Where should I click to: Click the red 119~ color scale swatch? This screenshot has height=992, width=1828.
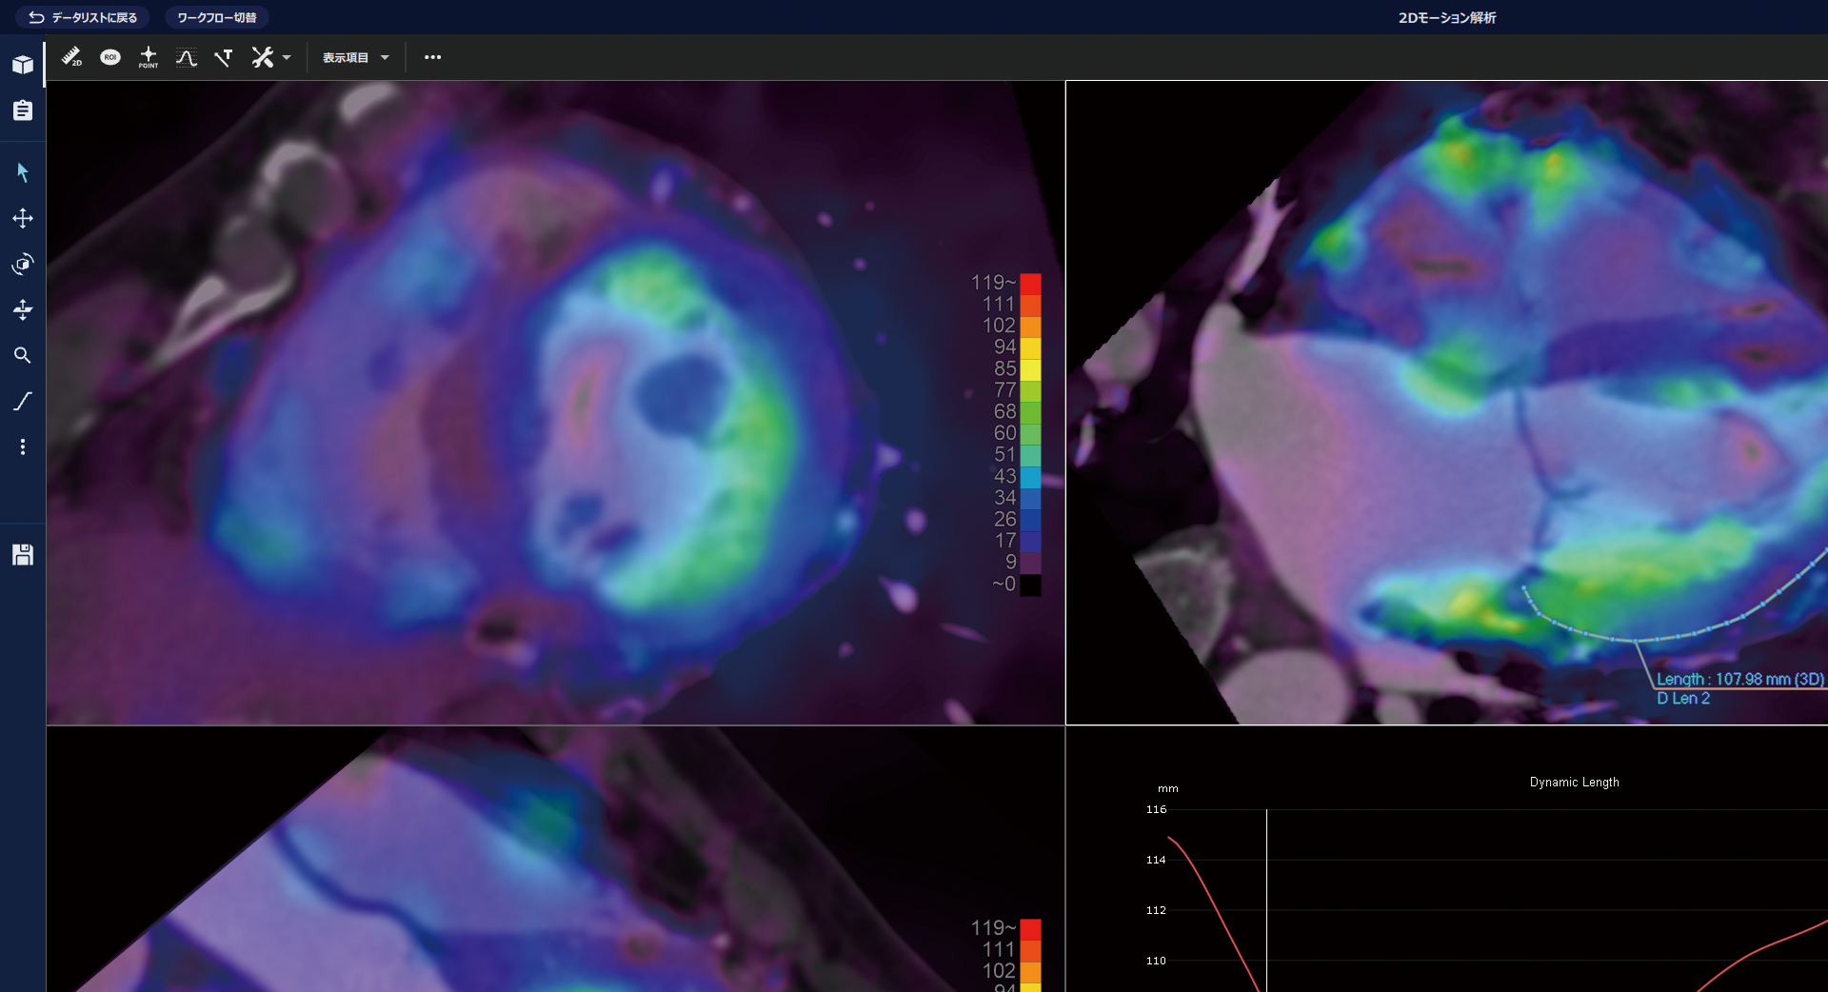pos(1030,284)
